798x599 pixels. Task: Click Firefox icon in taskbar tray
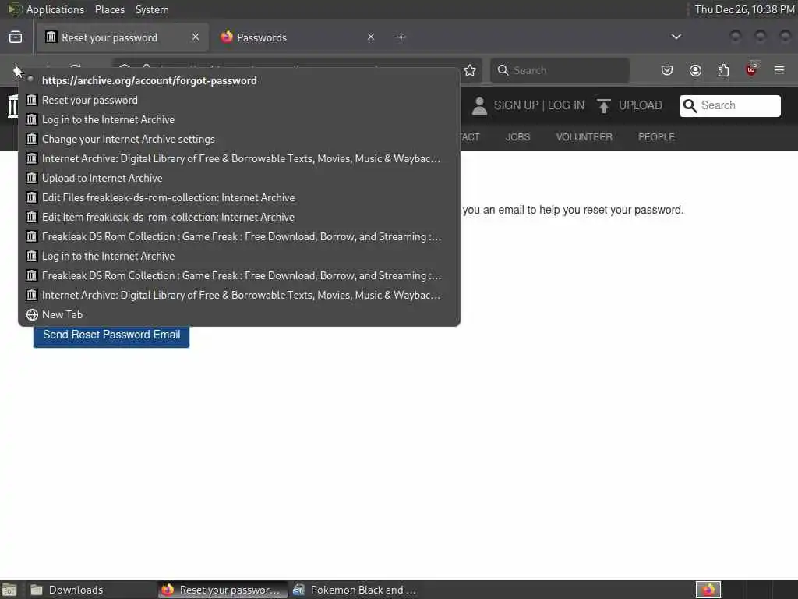click(708, 590)
